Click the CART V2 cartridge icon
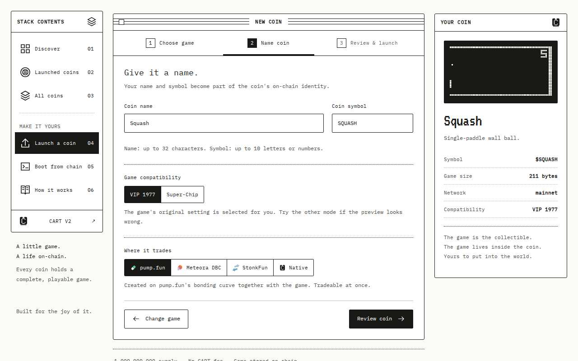Image resolution: width=578 pixels, height=361 pixels. tap(23, 221)
